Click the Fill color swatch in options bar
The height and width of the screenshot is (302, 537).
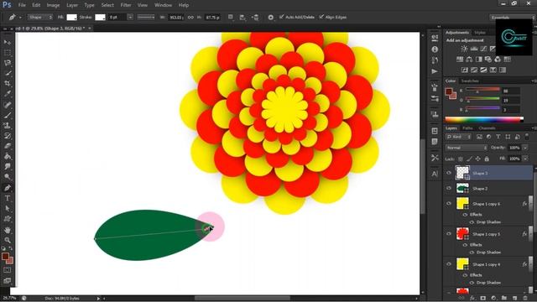click(71, 17)
